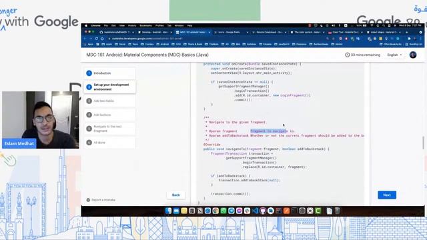Select Set up your development environment step
The image size is (427, 240).
109,87
